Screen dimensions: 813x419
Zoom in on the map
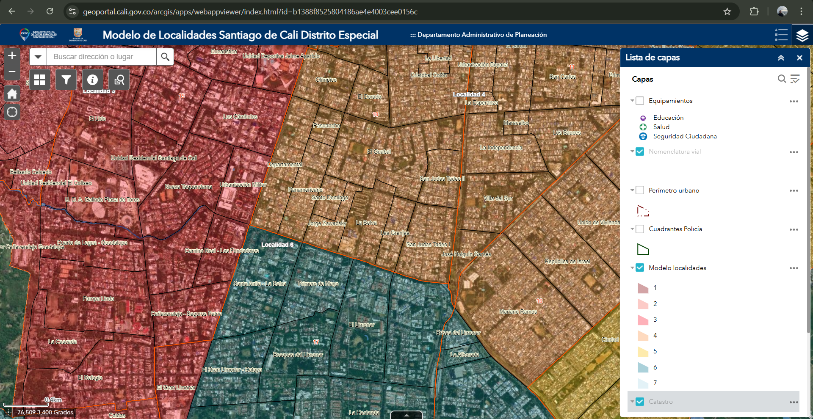[x=12, y=55]
